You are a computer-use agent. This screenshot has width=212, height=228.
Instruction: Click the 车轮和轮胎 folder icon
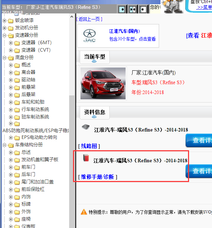coord(17,102)
